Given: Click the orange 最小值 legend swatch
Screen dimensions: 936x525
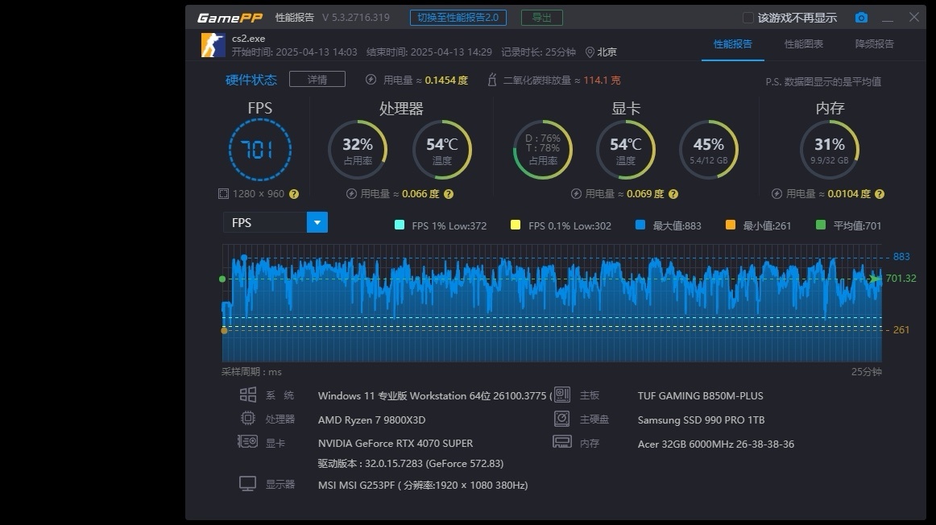Looking at the screenshot, I should [x=730, y=225].
